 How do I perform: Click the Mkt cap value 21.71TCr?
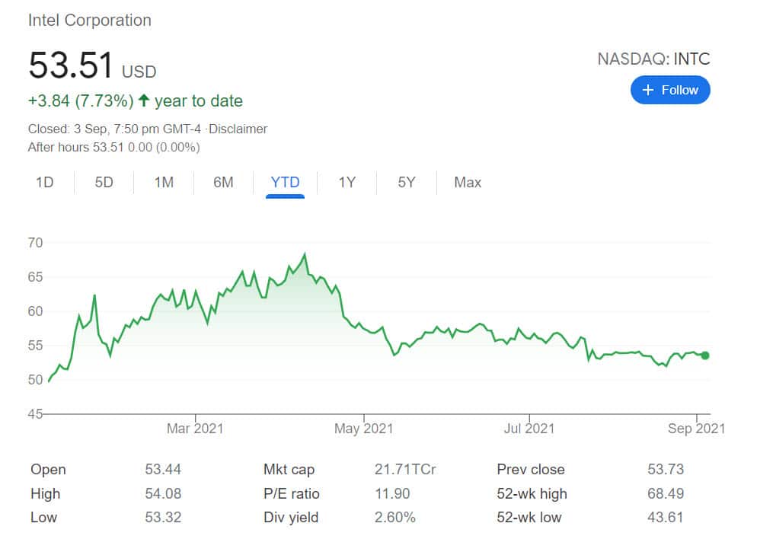click(x=405, y=469)
